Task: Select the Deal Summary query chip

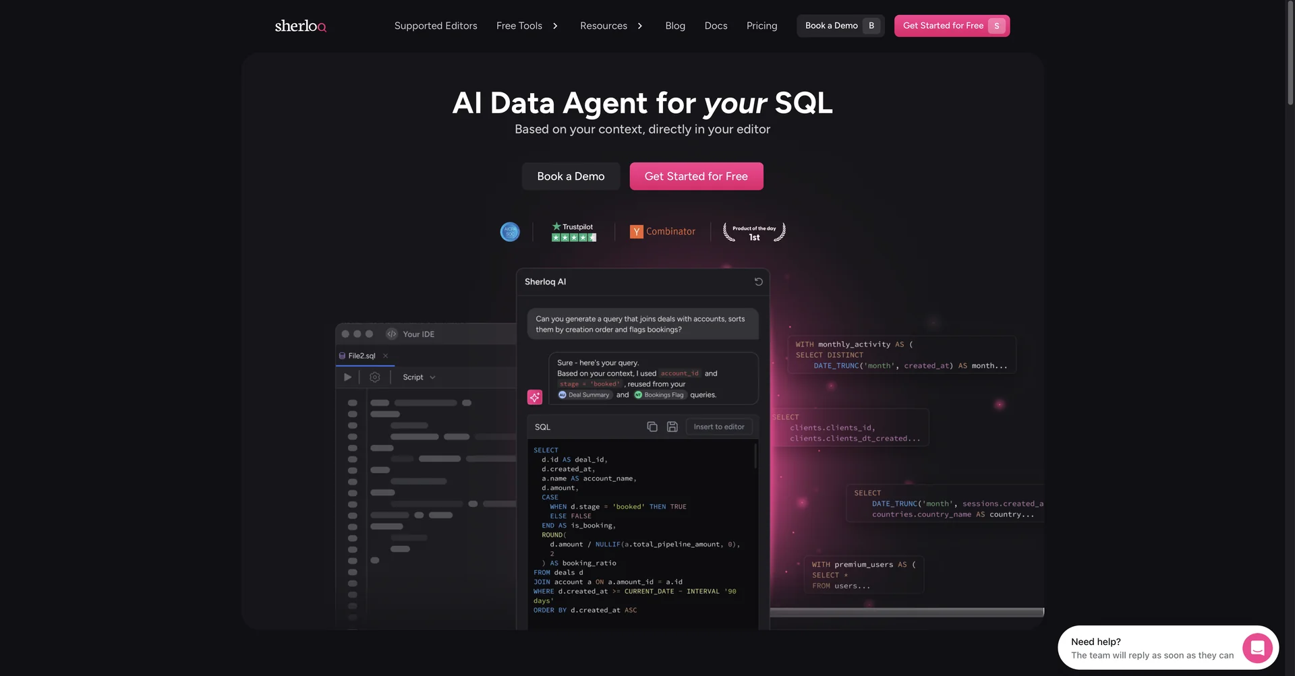Action: tap(584, 395)
